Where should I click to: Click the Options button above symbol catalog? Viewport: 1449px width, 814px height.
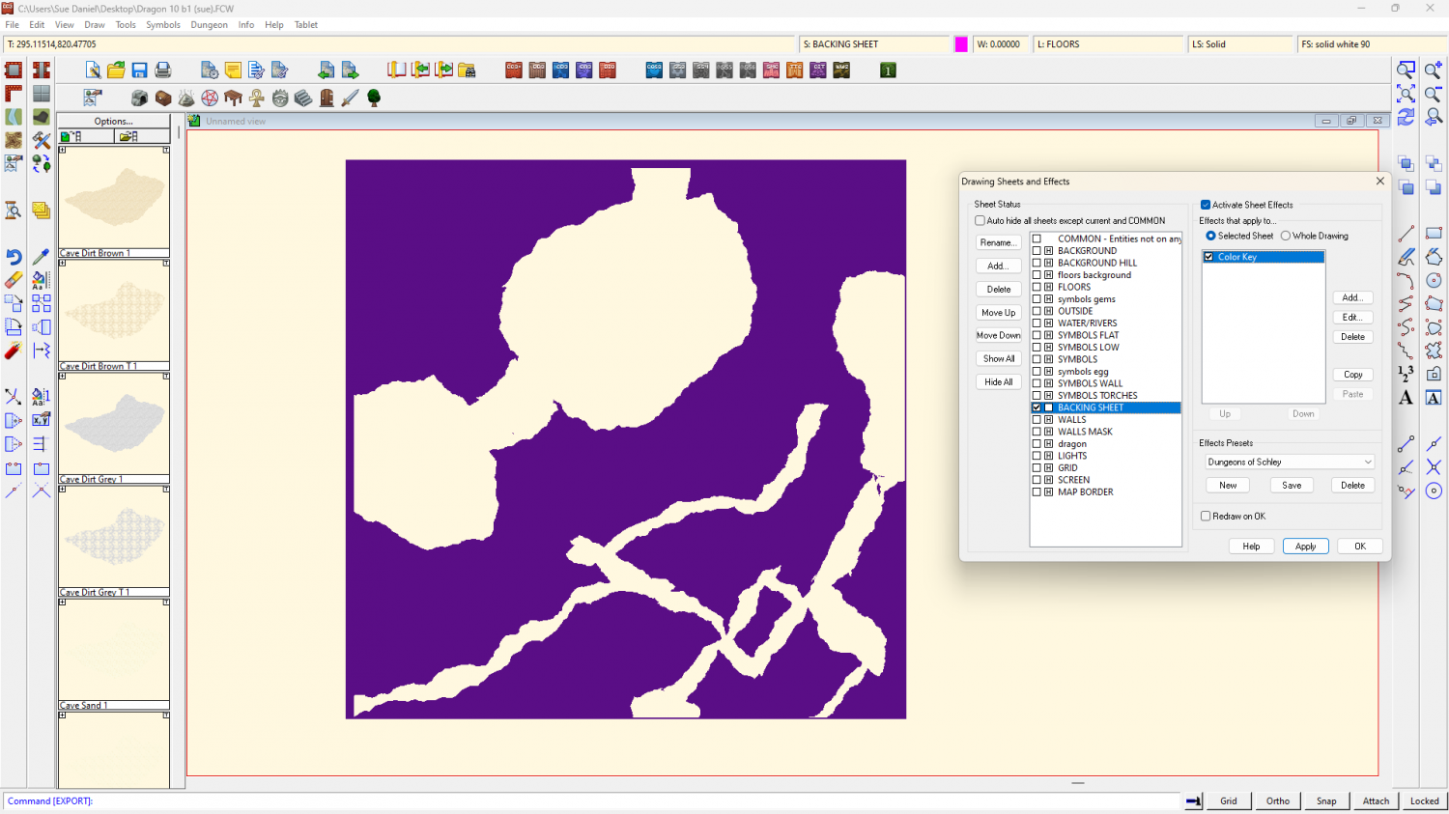pyautogui.click(x=114, y=121)
